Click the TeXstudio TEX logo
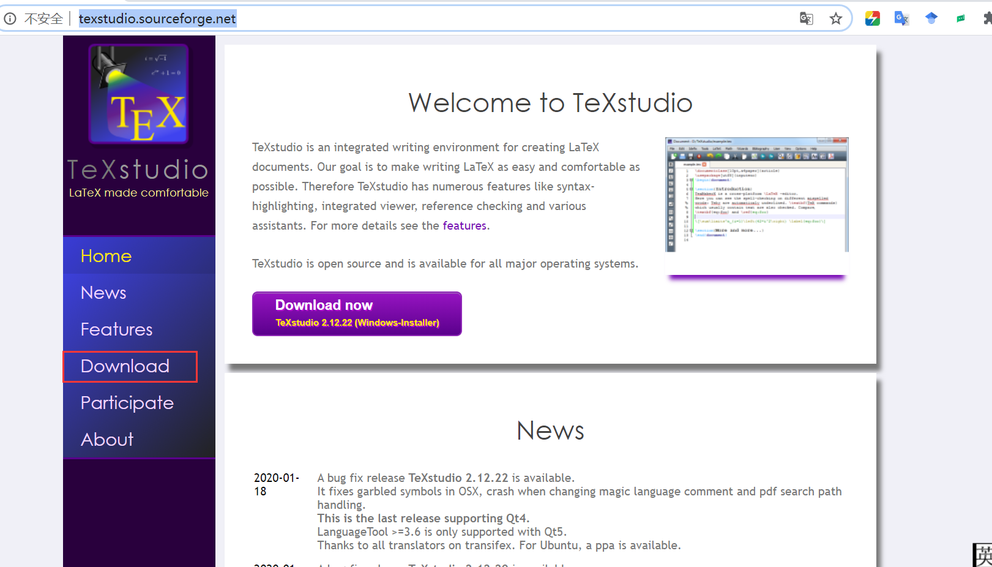Image resolution: width=992 pixels, height=567 pixels. click(x=139, y=93)
